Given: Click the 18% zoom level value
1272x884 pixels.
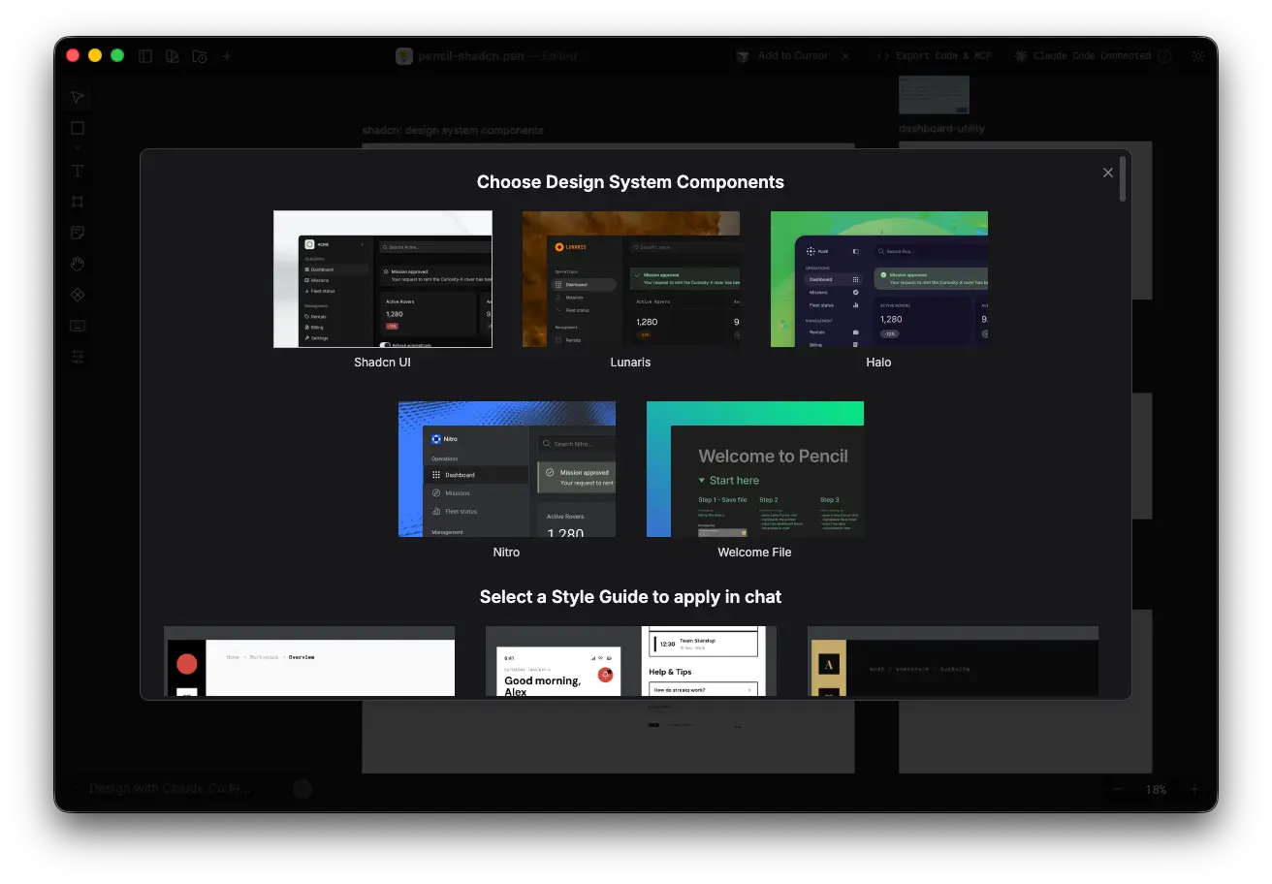Looking at the screenshot, I should (x=1156, y=789).
